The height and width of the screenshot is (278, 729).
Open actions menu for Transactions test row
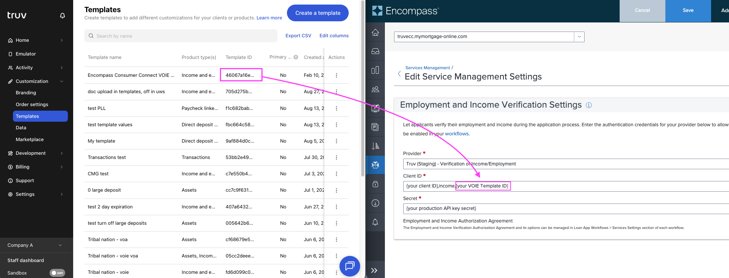(x=336, y=157)
